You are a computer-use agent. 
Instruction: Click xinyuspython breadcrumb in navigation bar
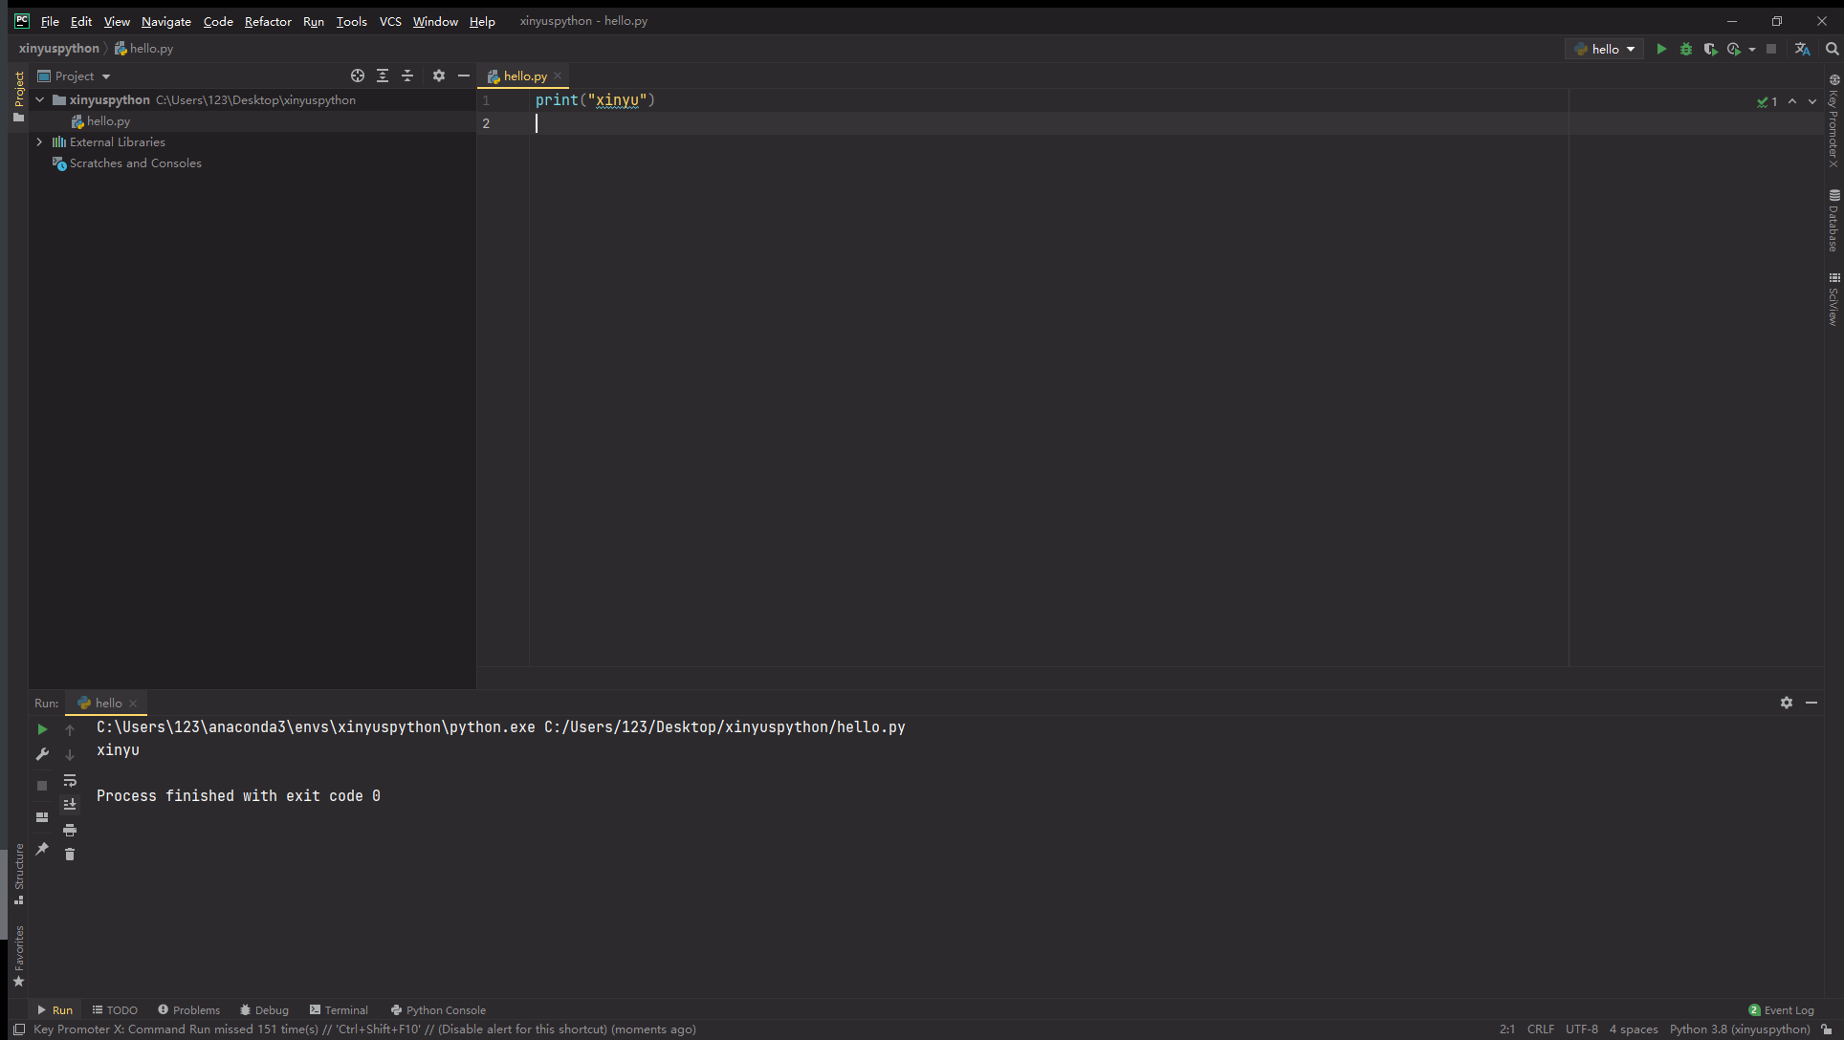click(59, 49)
